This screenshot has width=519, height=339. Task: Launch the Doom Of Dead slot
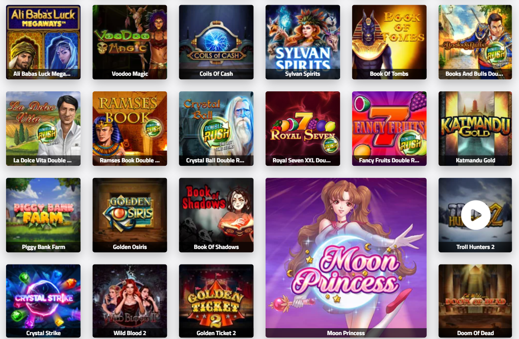tap(475, 301)
